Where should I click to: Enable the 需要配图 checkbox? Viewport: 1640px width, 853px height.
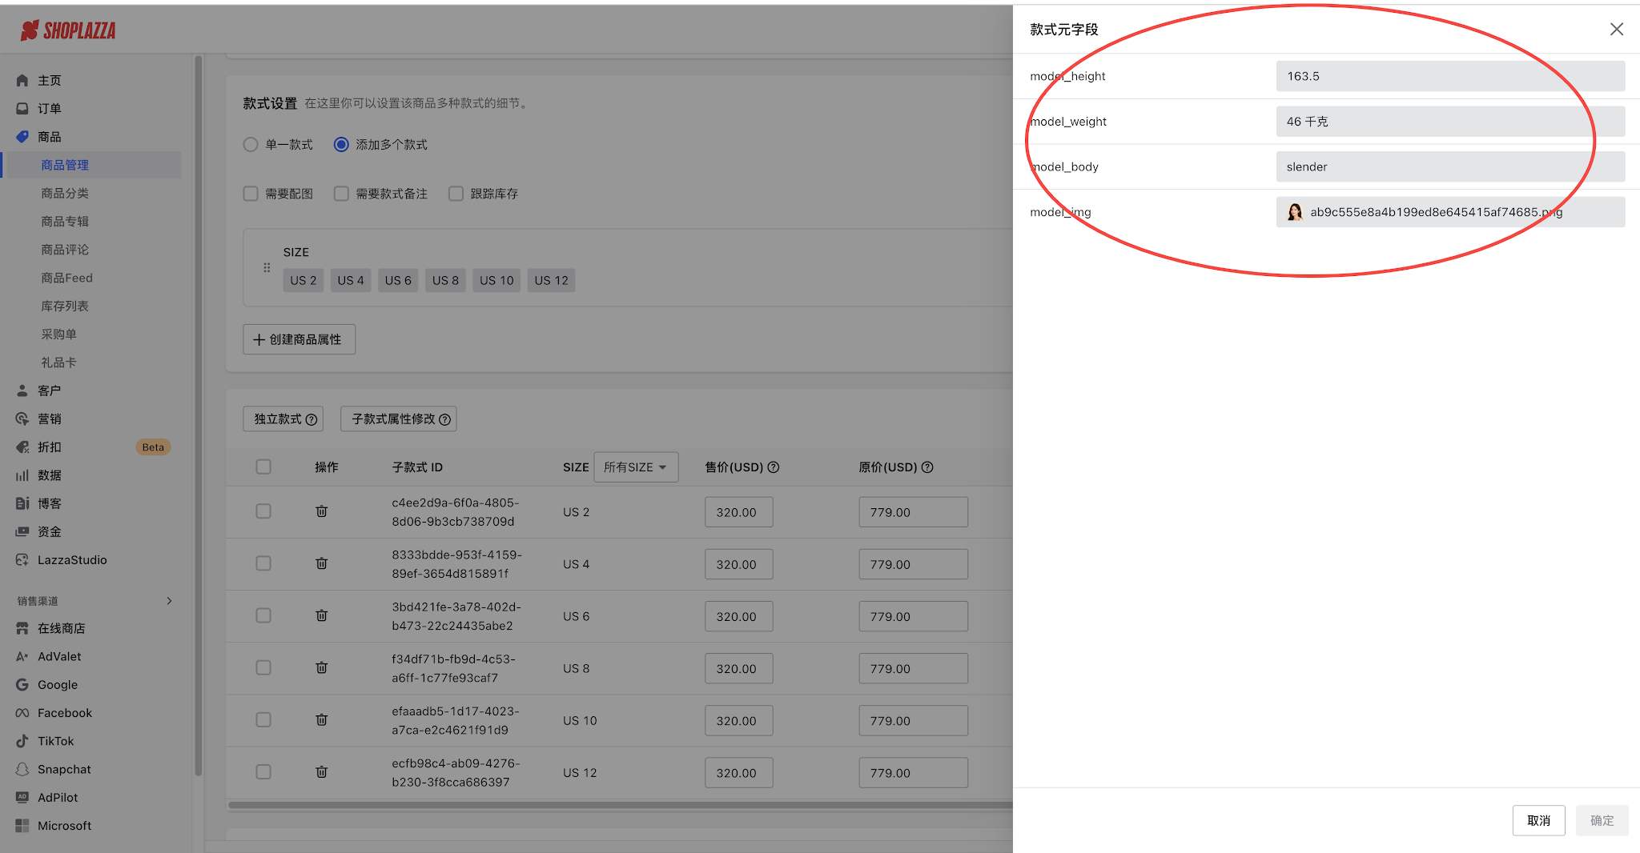coord(251,194)
